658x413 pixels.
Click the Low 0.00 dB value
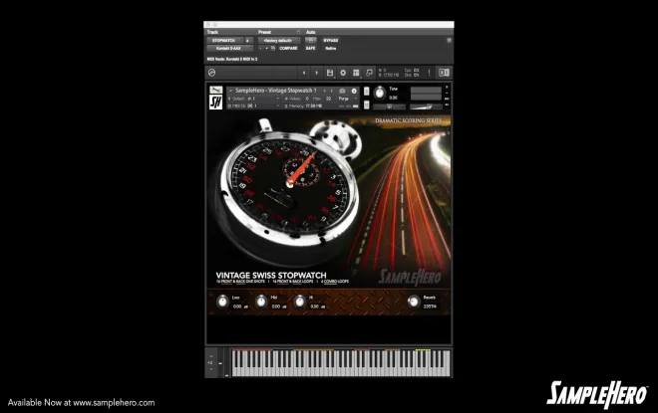click(240, 307)
